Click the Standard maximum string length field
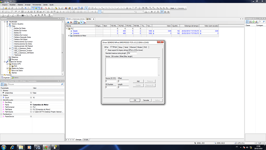This screenshot has height=150, width=266. point(131,53)
